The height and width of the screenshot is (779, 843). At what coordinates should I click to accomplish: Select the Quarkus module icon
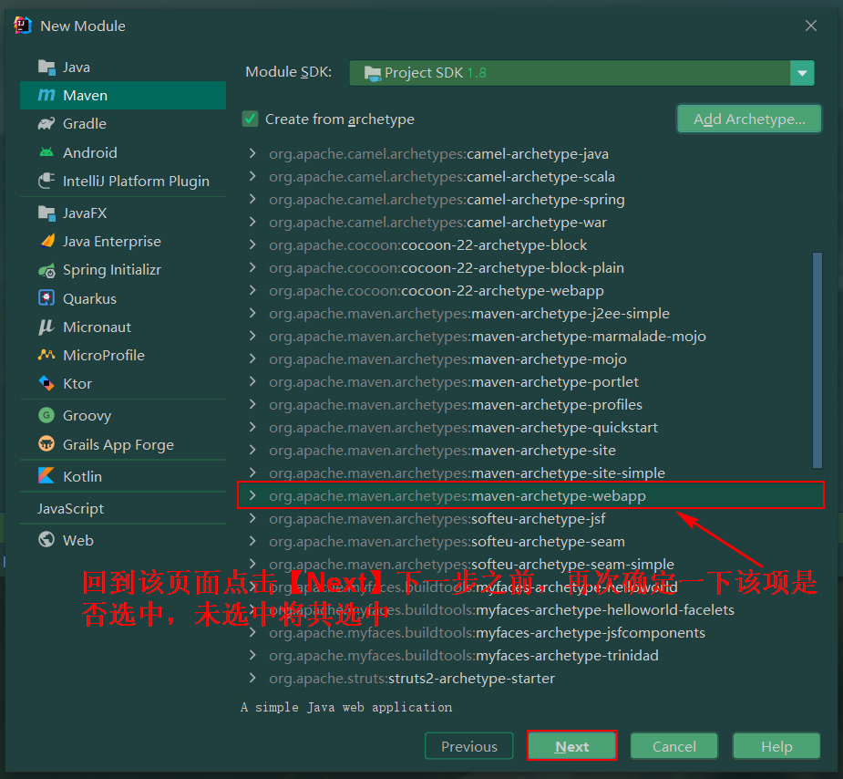(46, 297)
